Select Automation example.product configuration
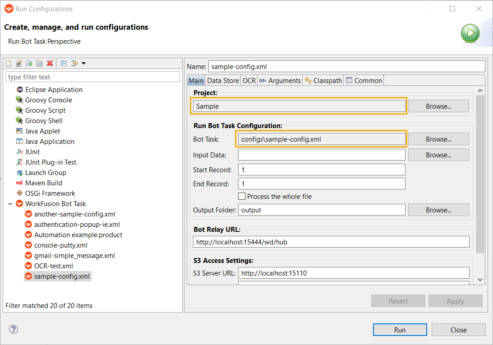The height and width of the screenshot is (345, 493). (x=78, y=235)
